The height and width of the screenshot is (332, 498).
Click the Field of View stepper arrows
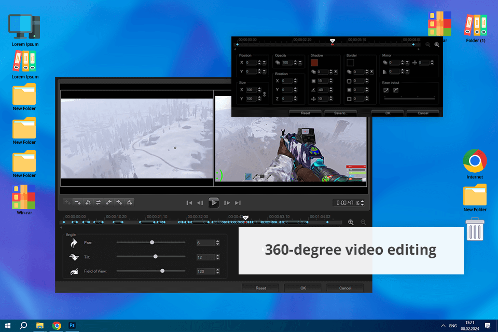[217, 271]
